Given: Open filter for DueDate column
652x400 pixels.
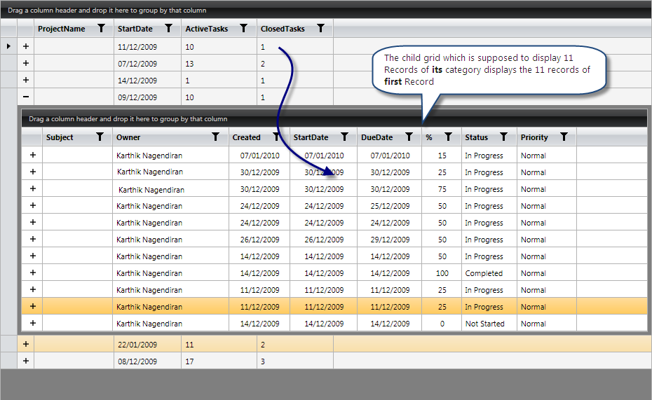Looking at the screenshot, I should (409, 137).
